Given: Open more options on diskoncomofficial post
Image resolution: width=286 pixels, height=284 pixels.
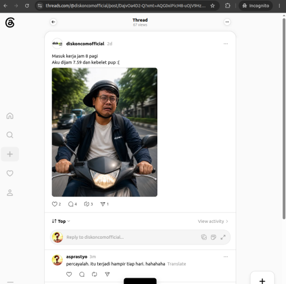Looking at the screenshot, I should point(225,44).
